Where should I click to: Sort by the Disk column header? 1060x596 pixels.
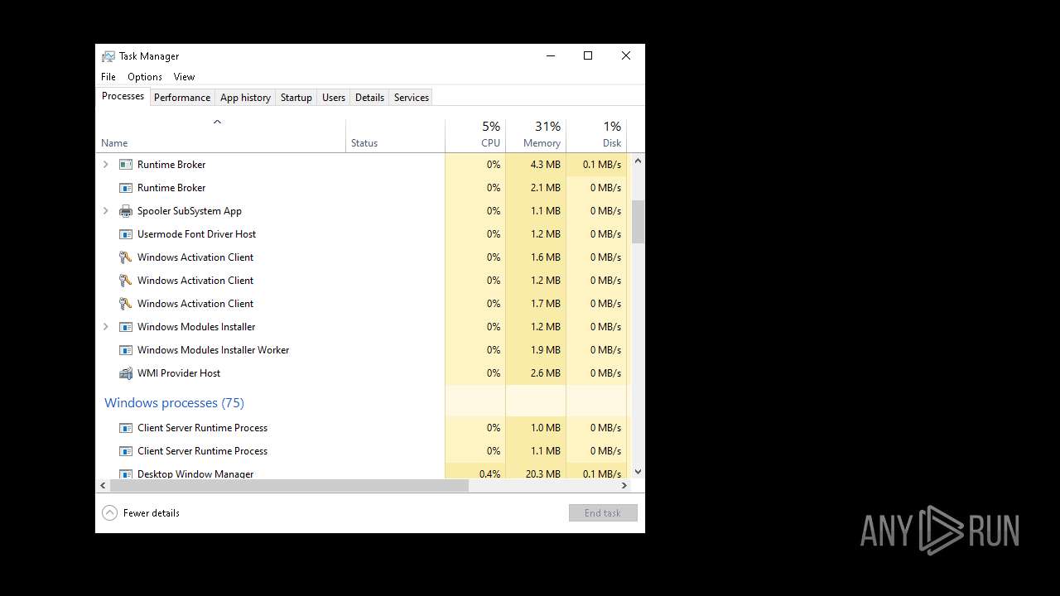596,136
